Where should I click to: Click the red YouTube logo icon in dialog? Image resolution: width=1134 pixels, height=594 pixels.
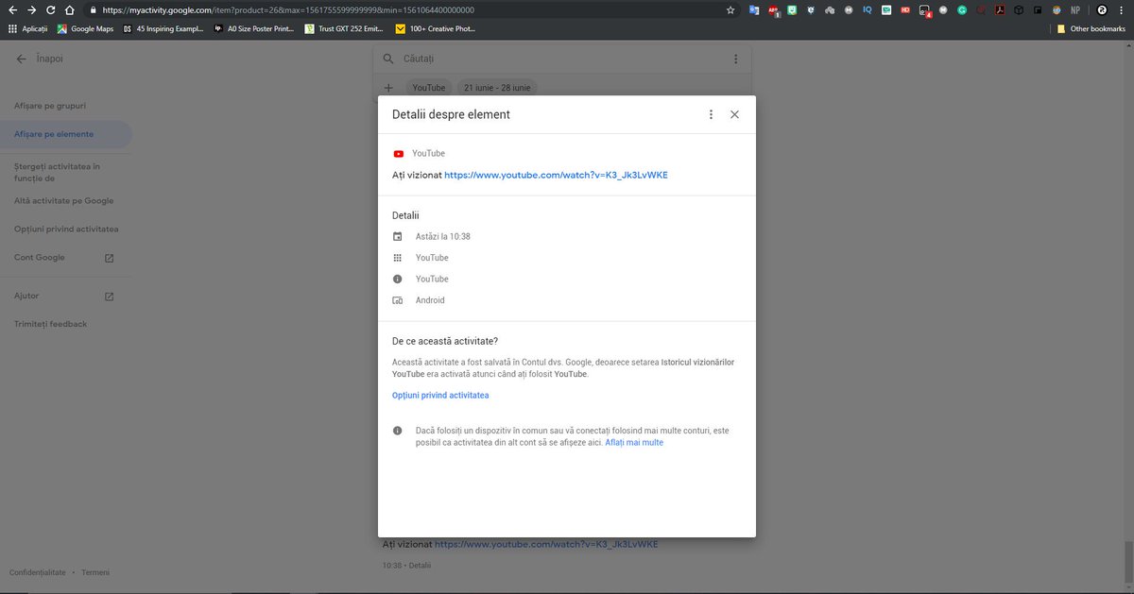point(399,153)
